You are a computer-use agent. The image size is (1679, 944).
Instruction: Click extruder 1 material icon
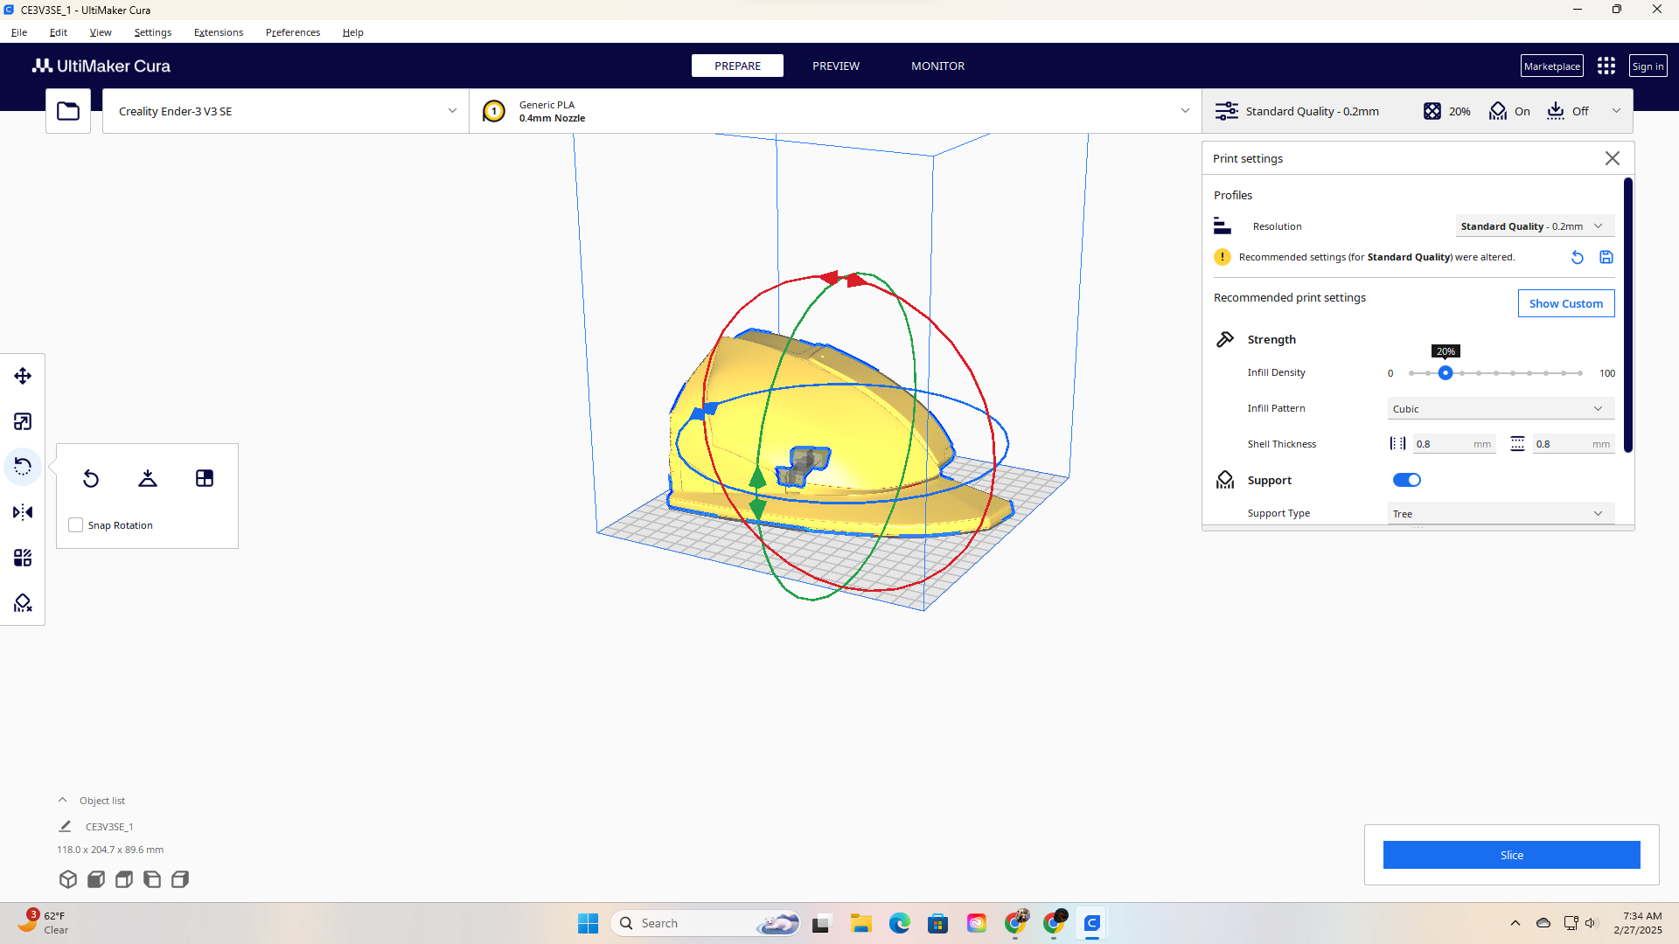[x=494, y=111]
